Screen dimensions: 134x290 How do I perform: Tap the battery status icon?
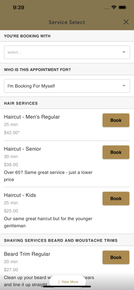point(122,8)
